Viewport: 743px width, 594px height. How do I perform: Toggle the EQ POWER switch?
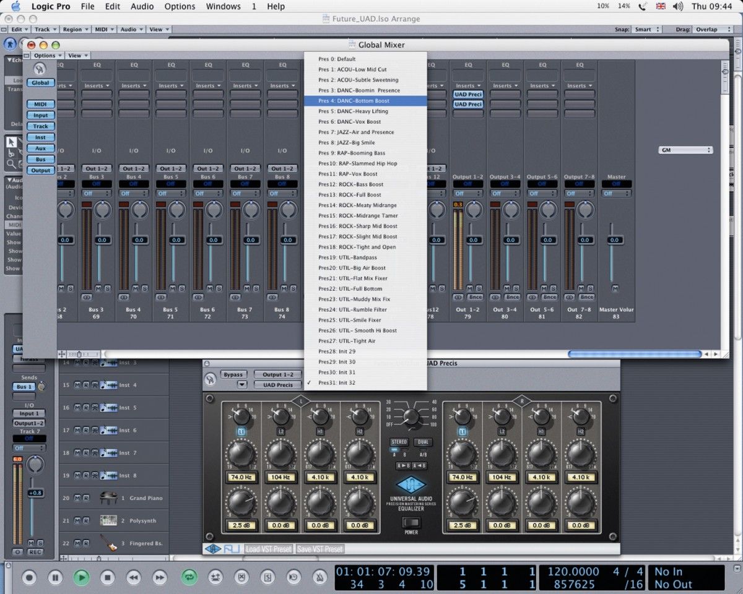tap(411, 523)
